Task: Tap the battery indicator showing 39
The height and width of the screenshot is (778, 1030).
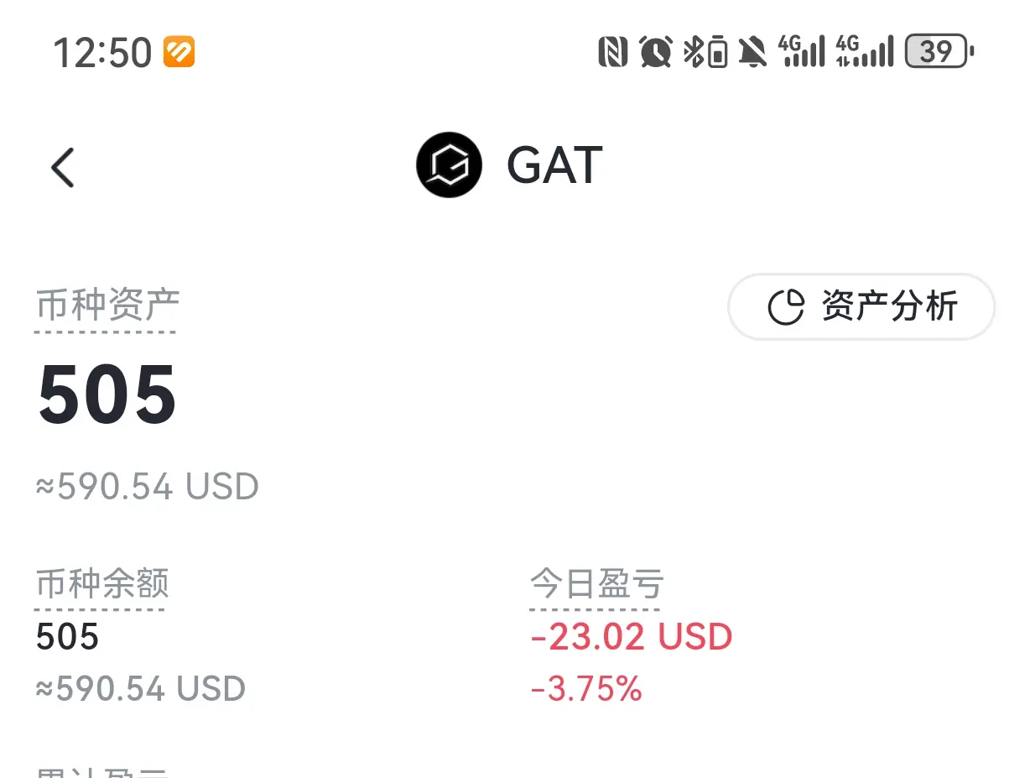Action: click(x=939, y=52)
